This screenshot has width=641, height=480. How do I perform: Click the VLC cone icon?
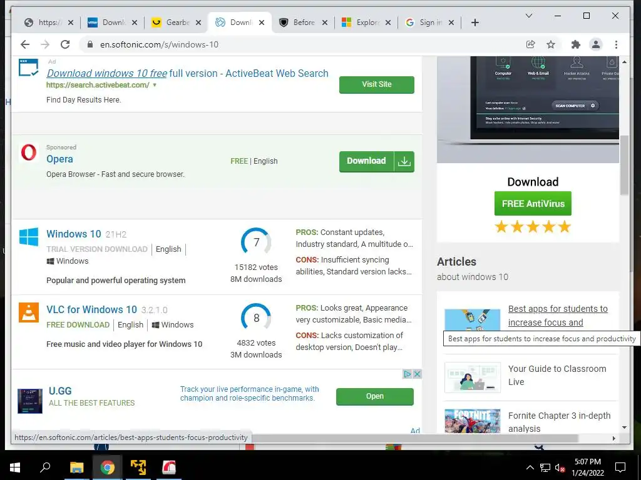tap(29, 312)
